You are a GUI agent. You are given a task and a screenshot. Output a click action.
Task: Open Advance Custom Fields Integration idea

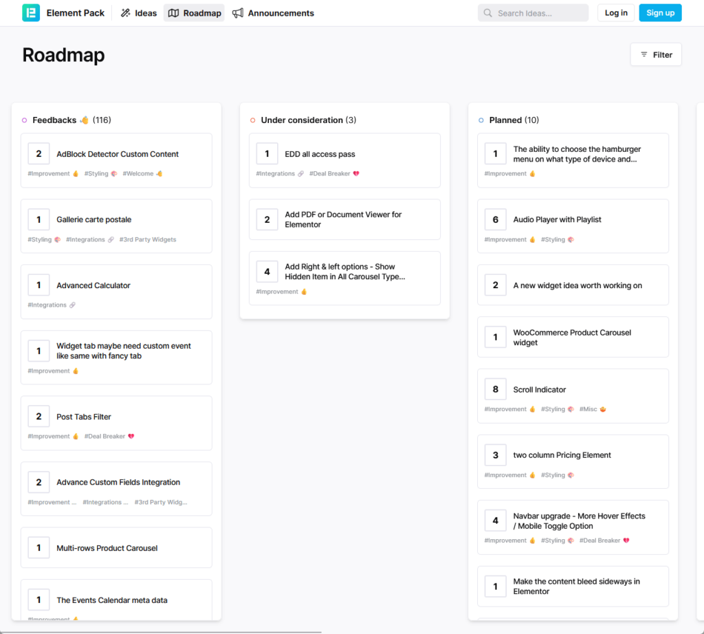[118, 482]
